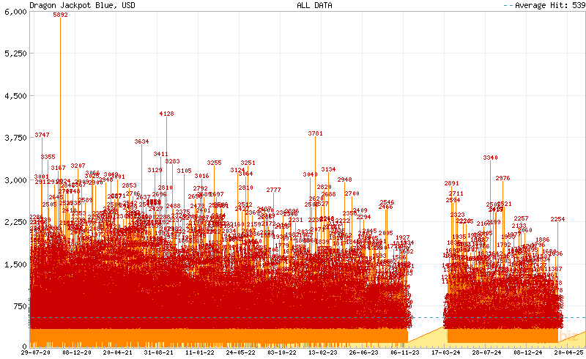Screen dimensions: 586x359
Task: Click the ALL DATA heading
Action: tap(314, 5)
